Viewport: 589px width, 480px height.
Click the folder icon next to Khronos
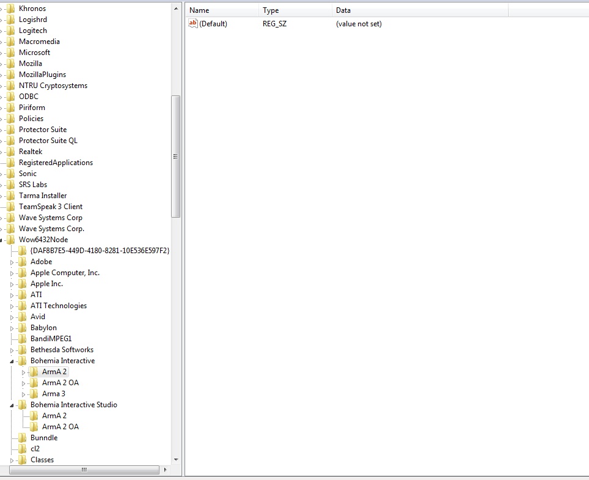click(x=11, y=9)
